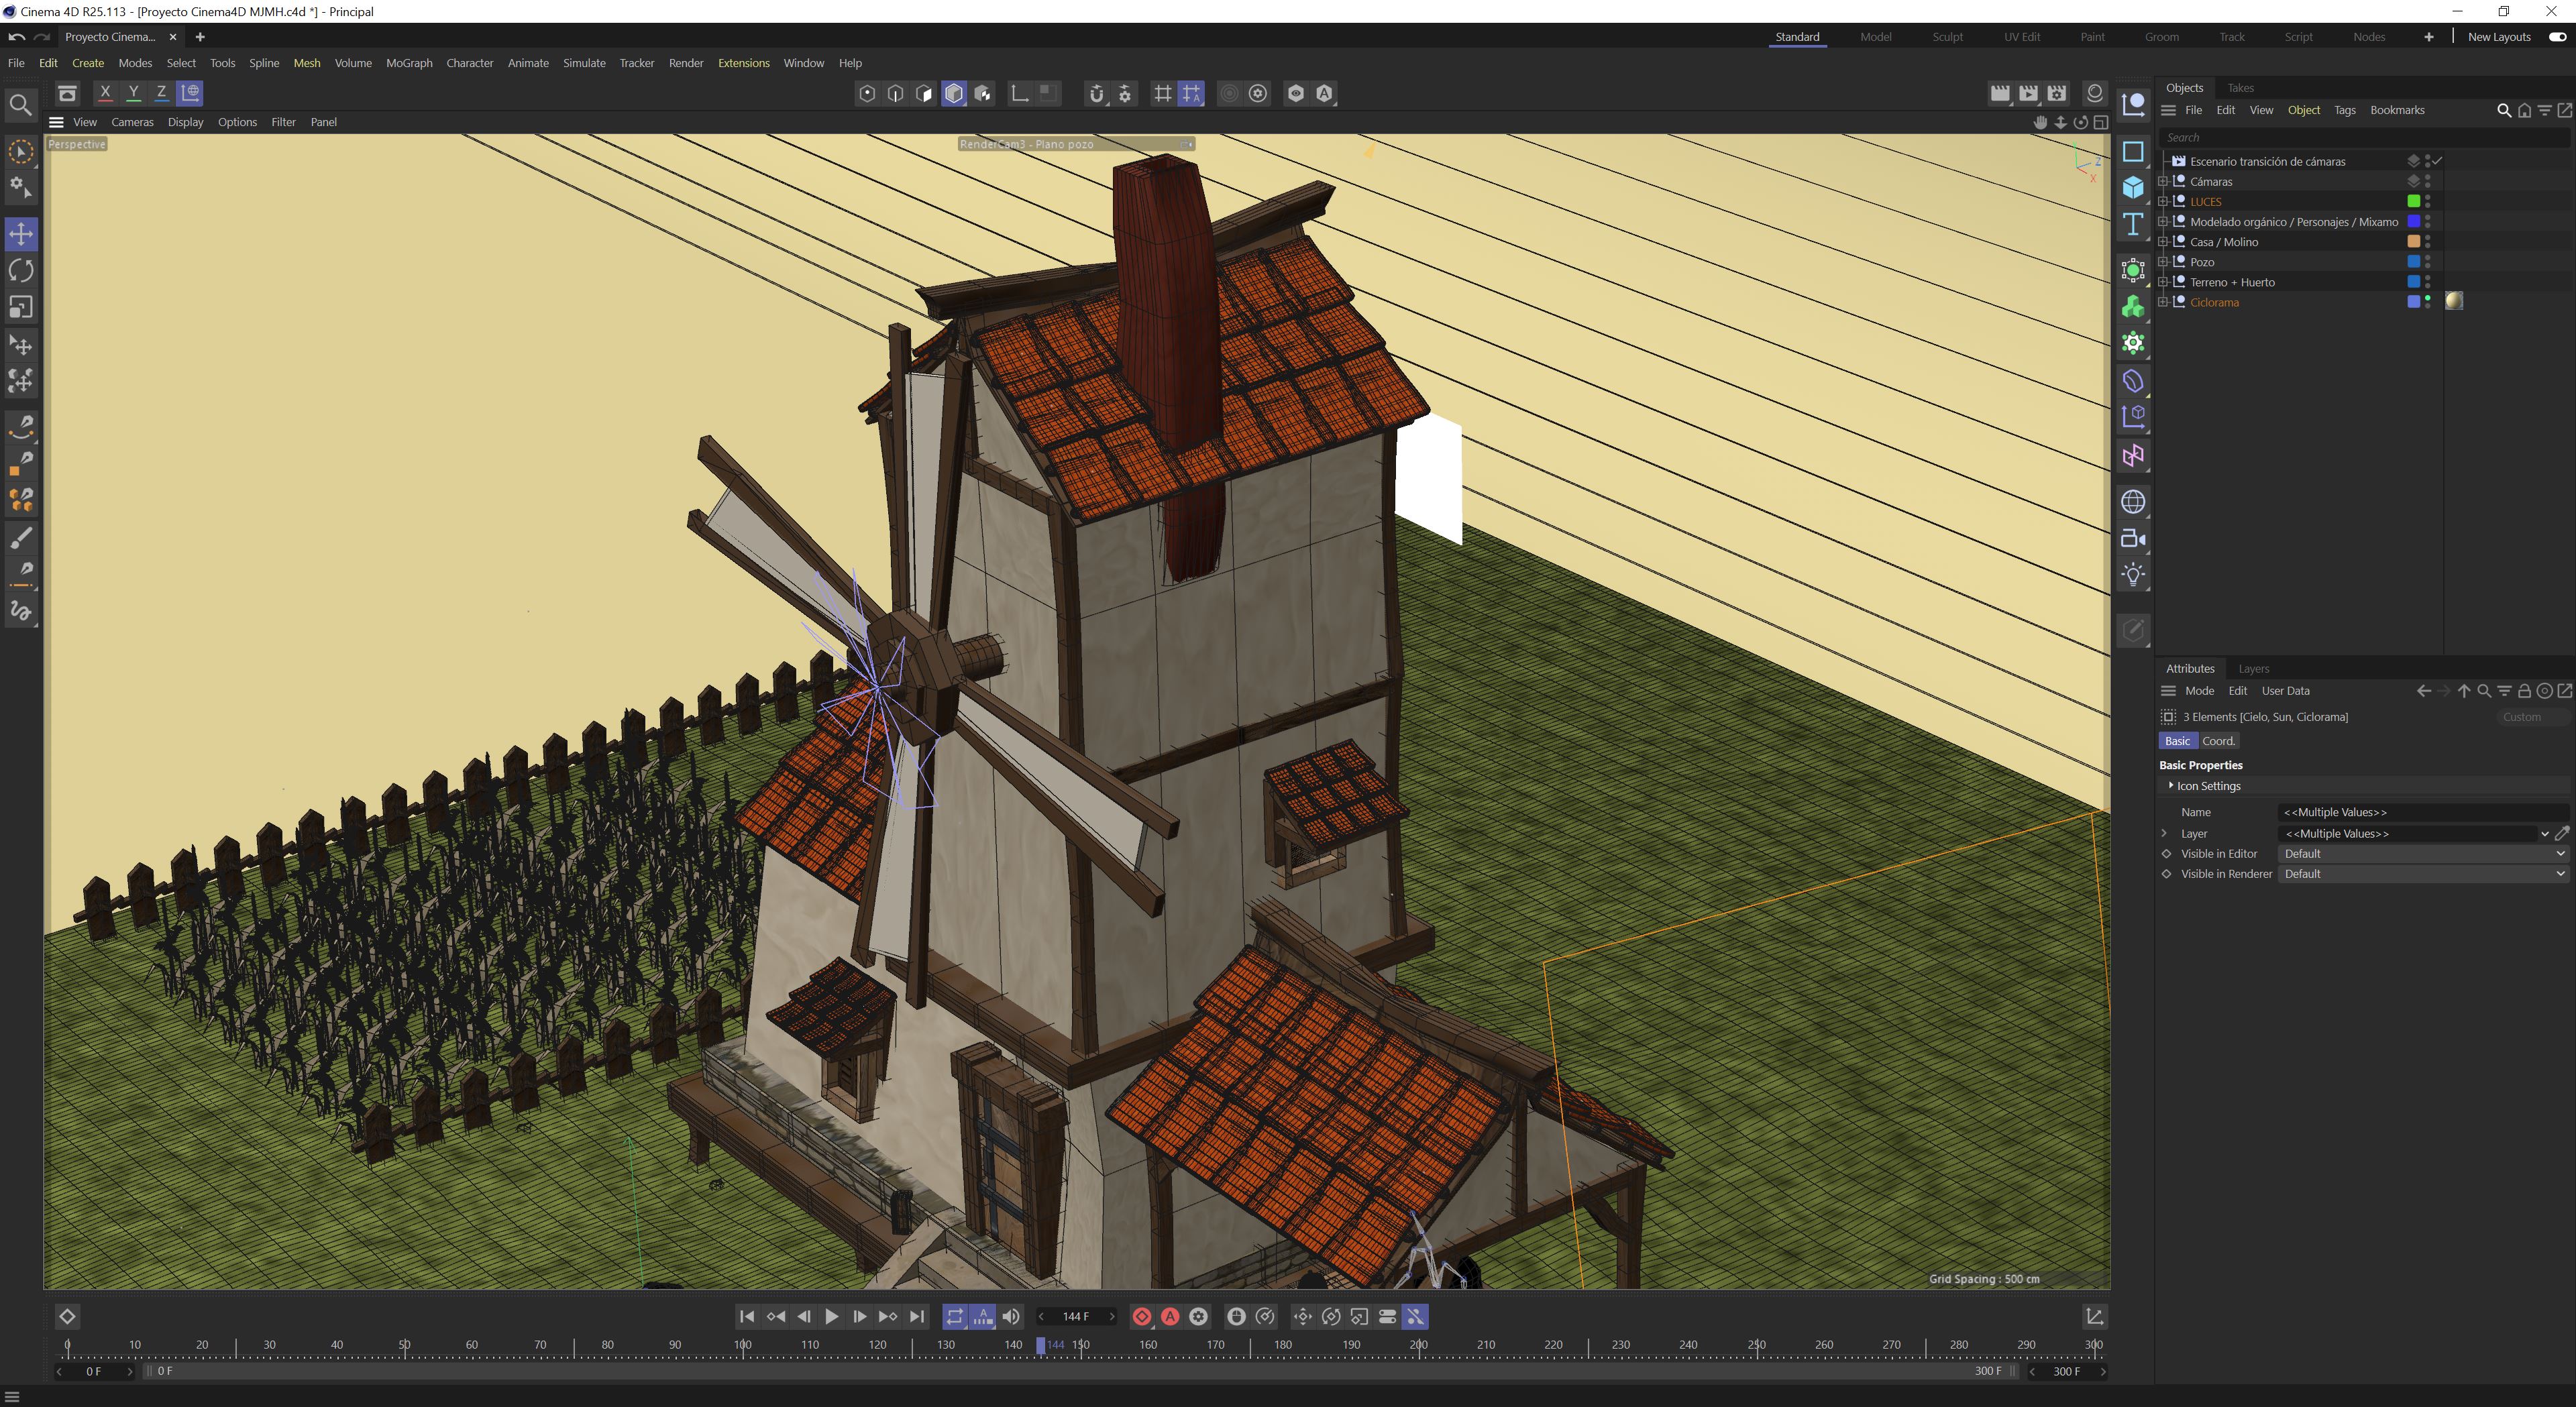Select the Move tool in left toolbar

pos(21,234)
